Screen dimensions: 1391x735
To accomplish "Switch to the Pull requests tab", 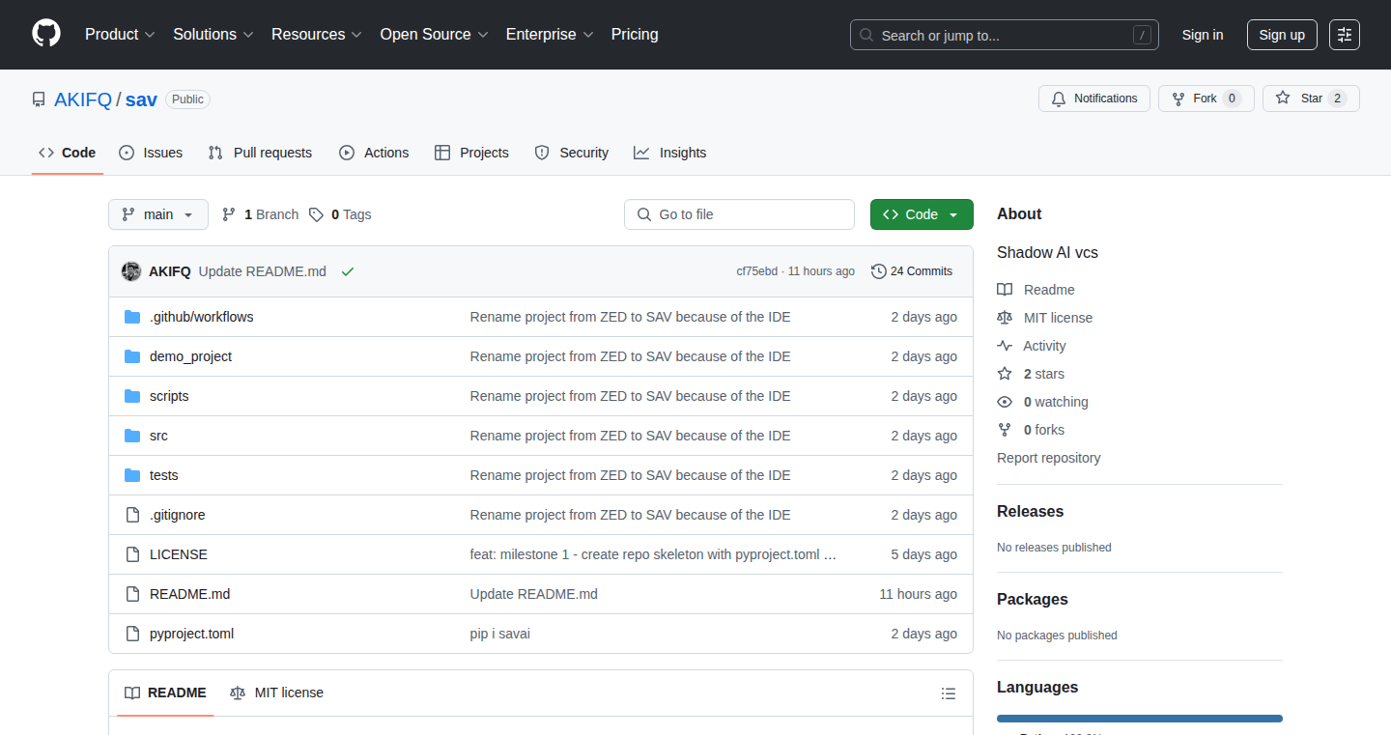I will pos(261,153).
